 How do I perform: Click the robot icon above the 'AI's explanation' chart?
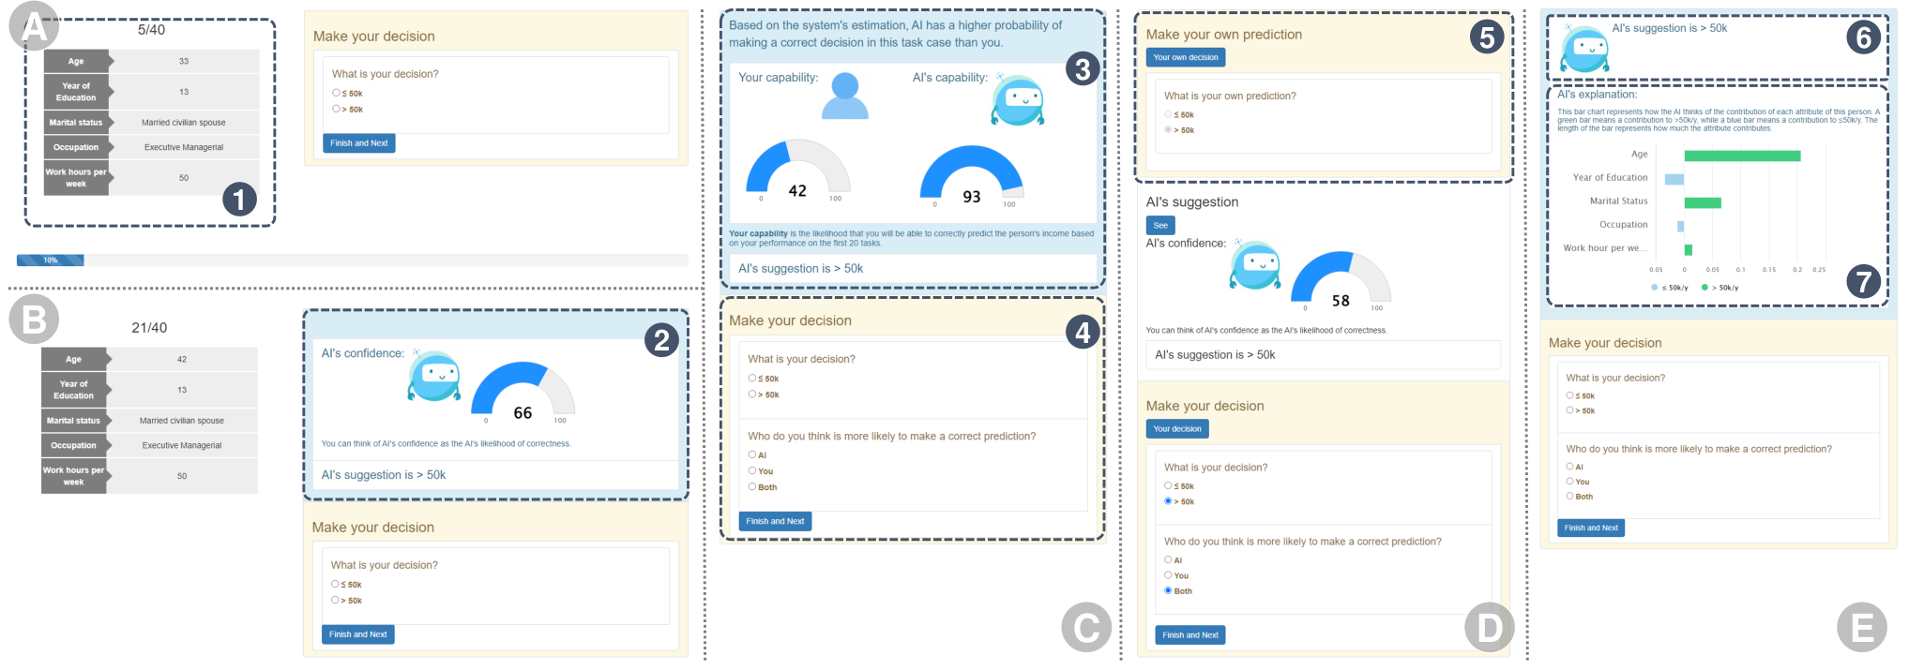[x=1584, y=48]
